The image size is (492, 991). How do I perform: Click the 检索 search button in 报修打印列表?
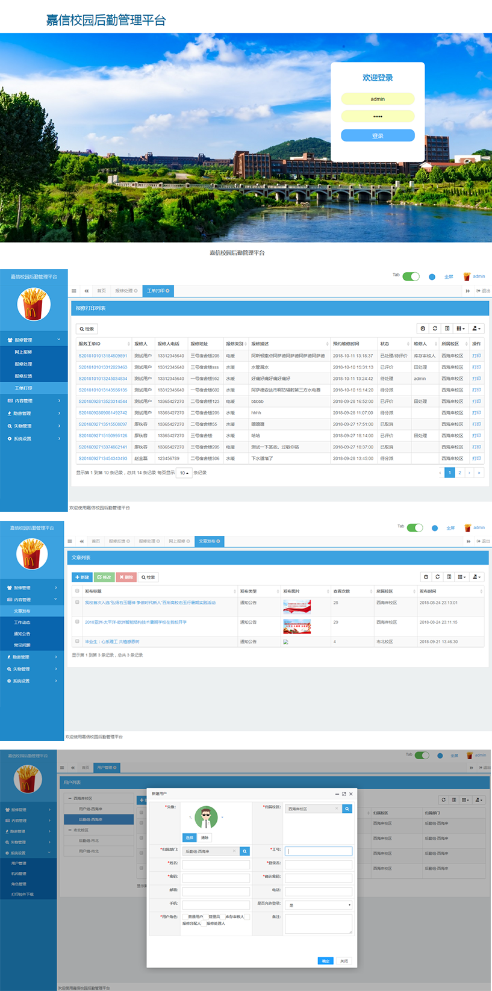[x=87, y=329]
